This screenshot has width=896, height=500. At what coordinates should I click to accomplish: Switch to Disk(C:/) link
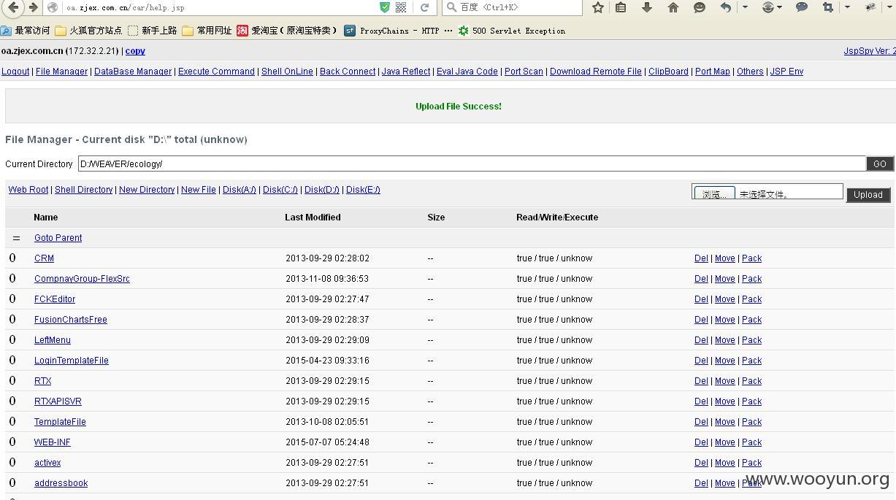tap(280, 190)
